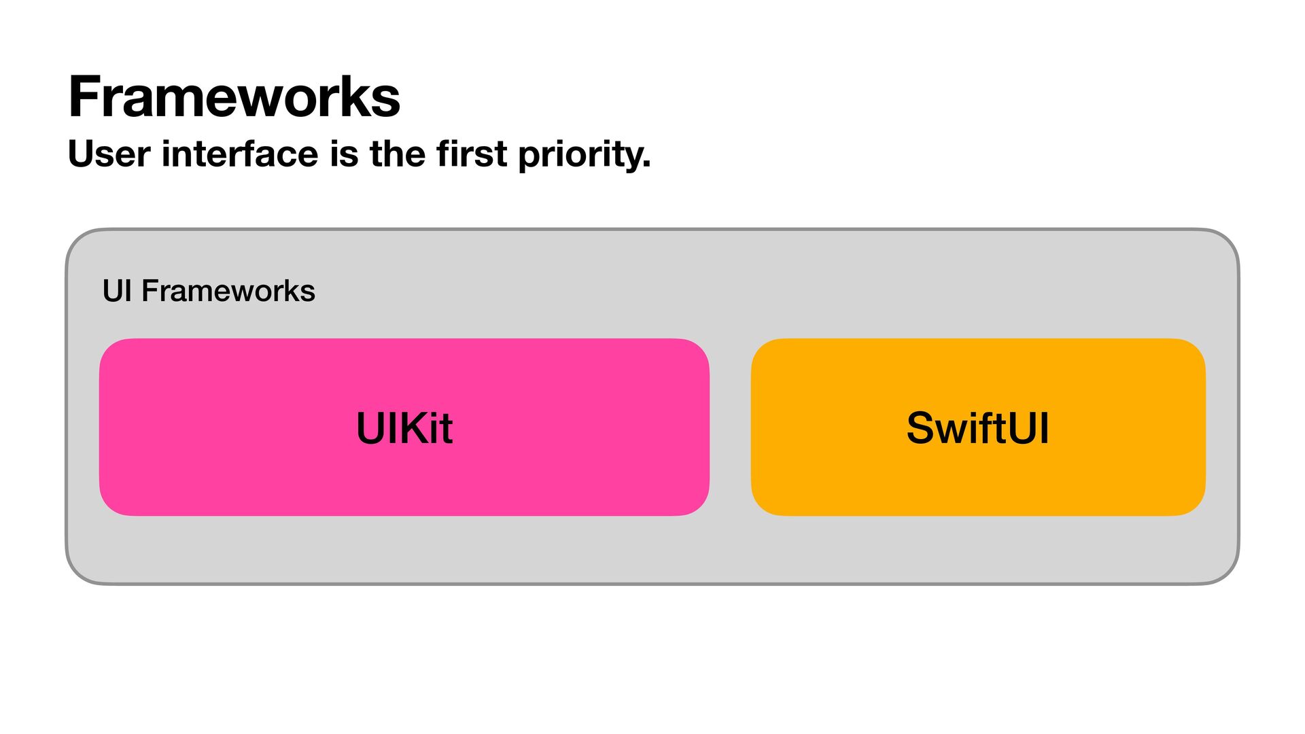Select the subtitle about user interface priority
This screenshot has height=734, width=1305.
tap(359, 154)
